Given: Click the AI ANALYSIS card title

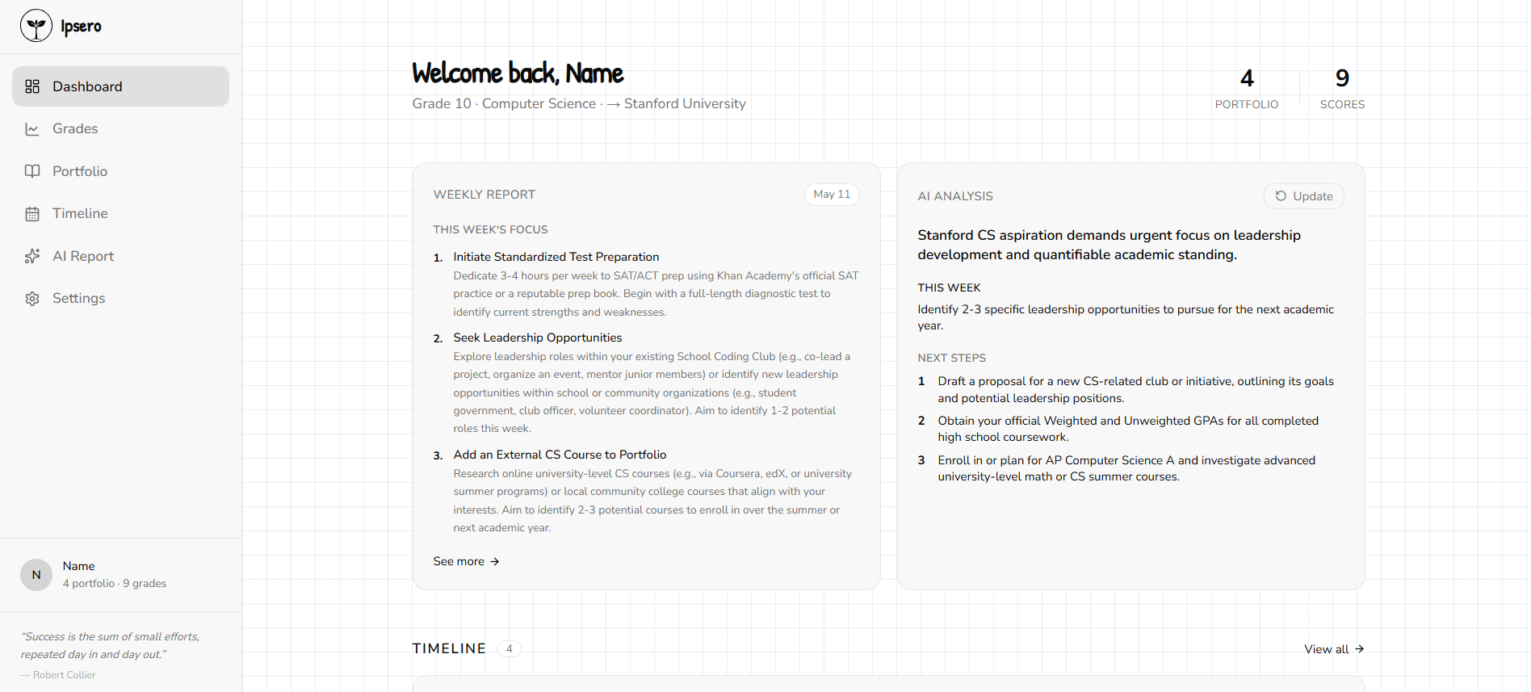Looking at the screenshot, I should [x=955, y=196].
